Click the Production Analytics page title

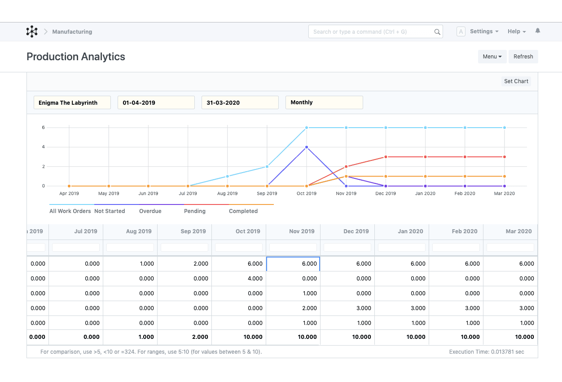76,57
